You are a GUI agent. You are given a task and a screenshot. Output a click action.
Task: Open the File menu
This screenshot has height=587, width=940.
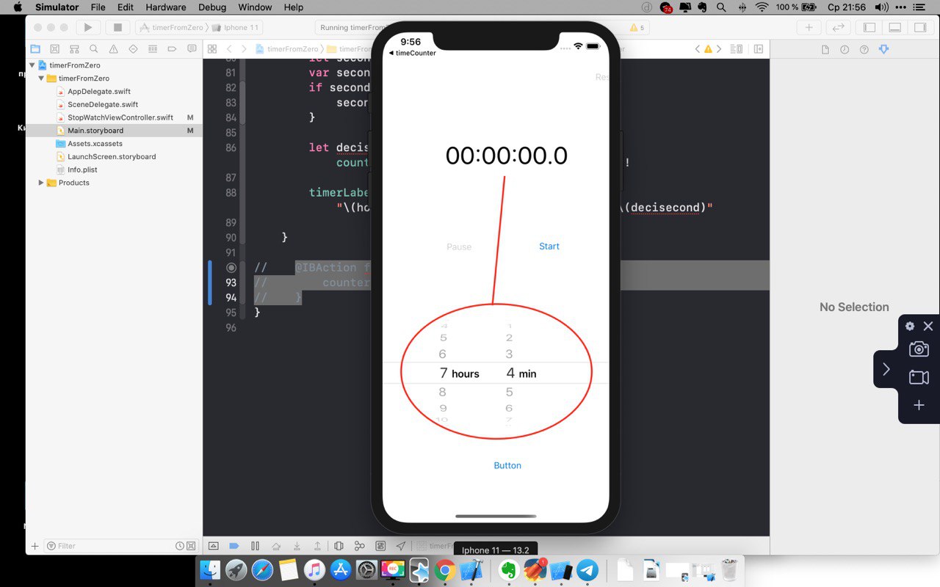(98, 7)
